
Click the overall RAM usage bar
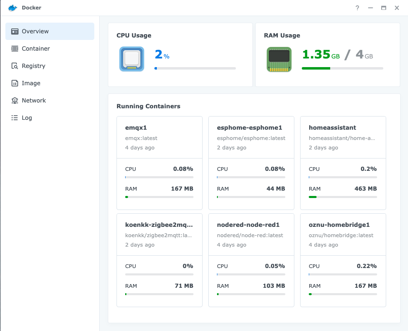tap(343, 68)
